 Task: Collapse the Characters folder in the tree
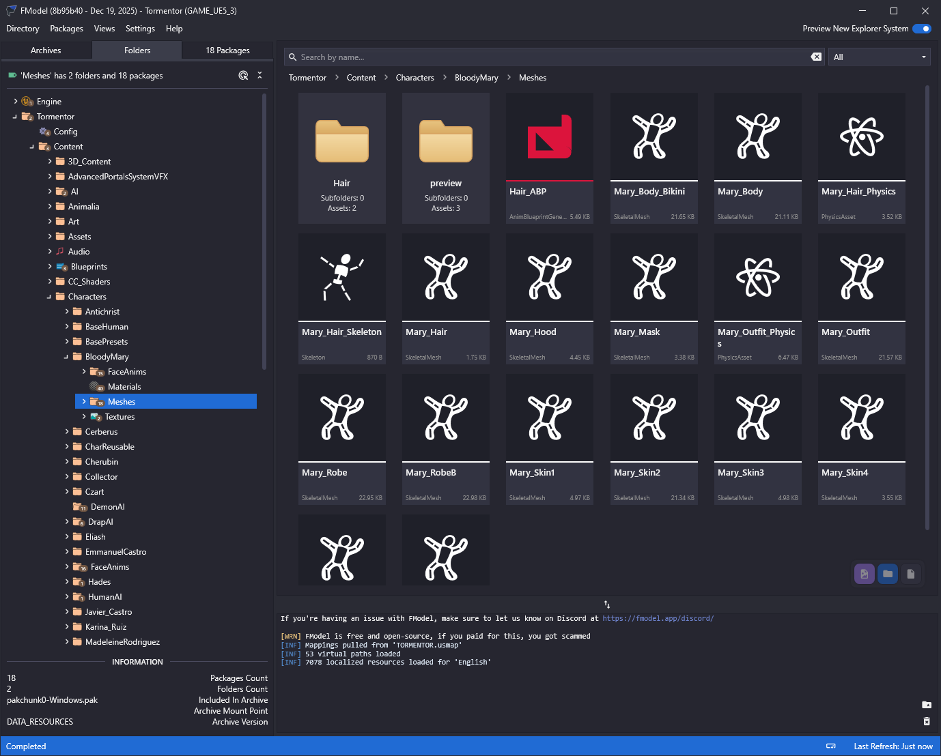pyautogui.click(x=49, y=297)
